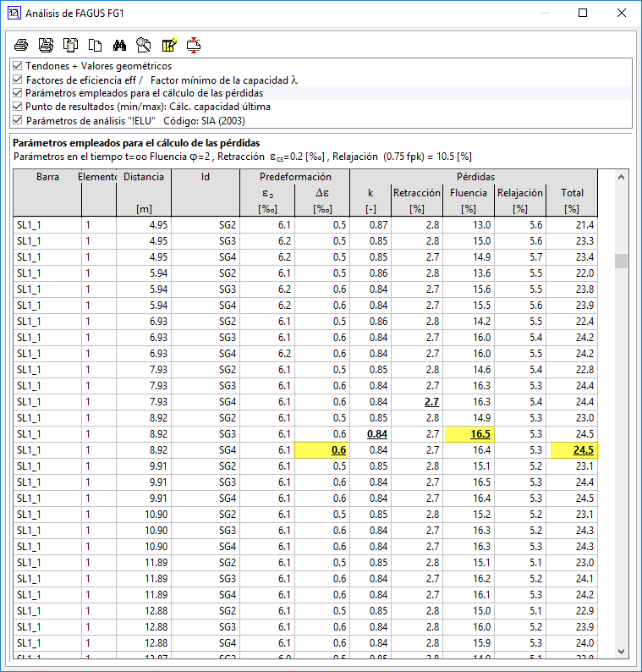
Task: Click Total value 24.4 in 7.93 SG3 row
Action: [584, 386]
